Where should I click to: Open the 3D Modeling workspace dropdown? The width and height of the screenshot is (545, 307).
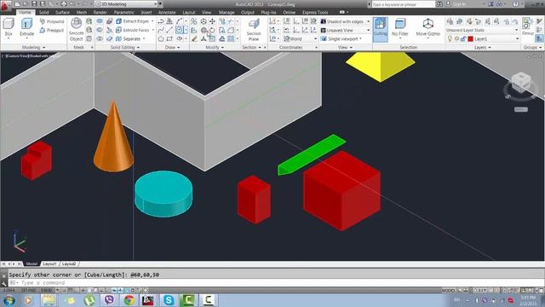(127, 3)
